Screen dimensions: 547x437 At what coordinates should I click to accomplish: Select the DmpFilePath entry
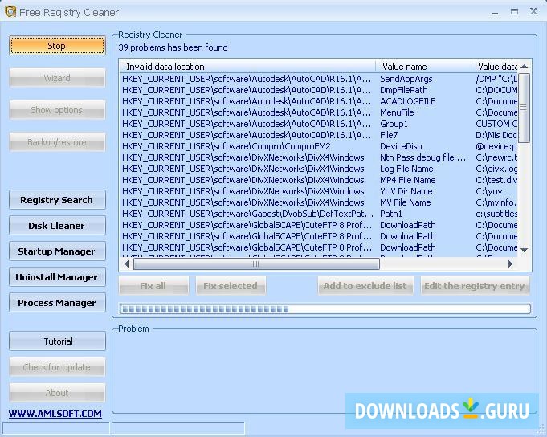pos(319,90)
